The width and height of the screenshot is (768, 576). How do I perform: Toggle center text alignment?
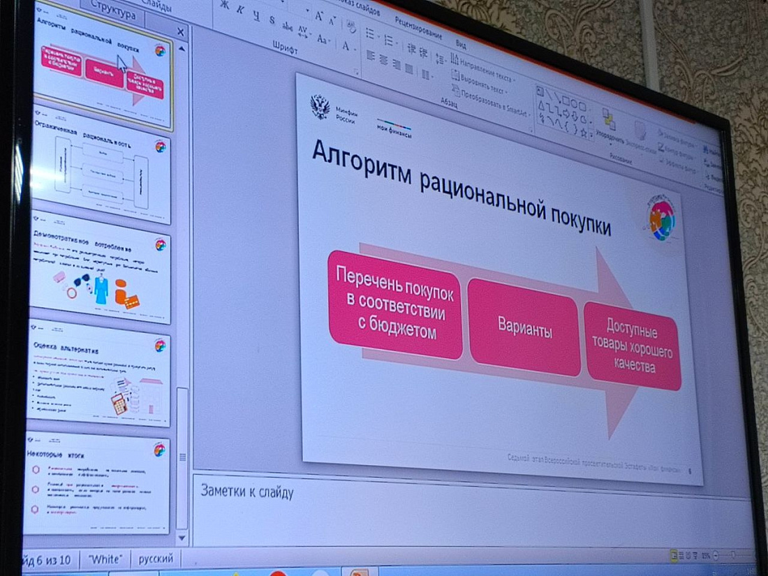tap(385, 60)
